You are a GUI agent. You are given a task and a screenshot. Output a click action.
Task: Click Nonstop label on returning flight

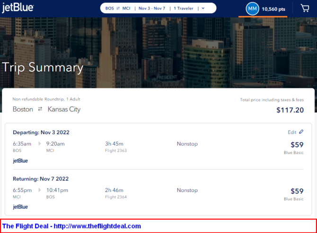[187, 190]
